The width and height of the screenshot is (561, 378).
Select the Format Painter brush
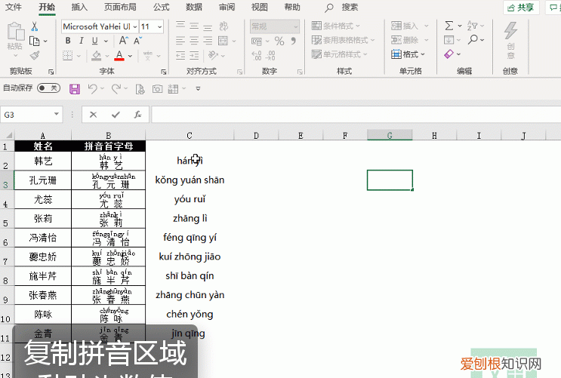click(35, 55)
